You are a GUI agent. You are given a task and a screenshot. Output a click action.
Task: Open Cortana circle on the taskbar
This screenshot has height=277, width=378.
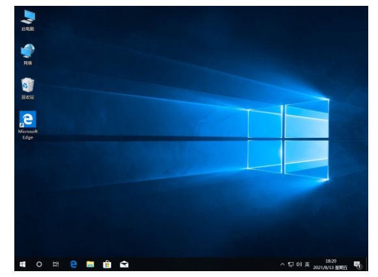click(x=39, y=264)
